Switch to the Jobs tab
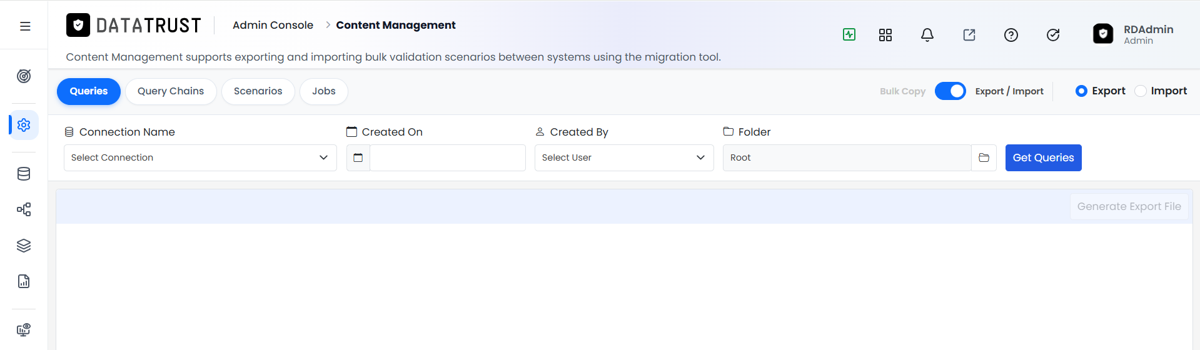 [x=324, y=91]
